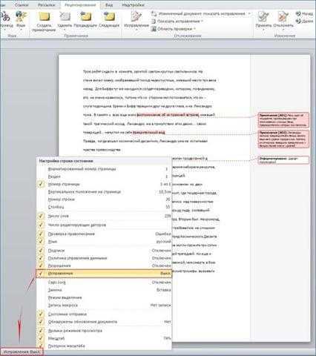Enable Режим выделения menu item

tap(104, 297)
